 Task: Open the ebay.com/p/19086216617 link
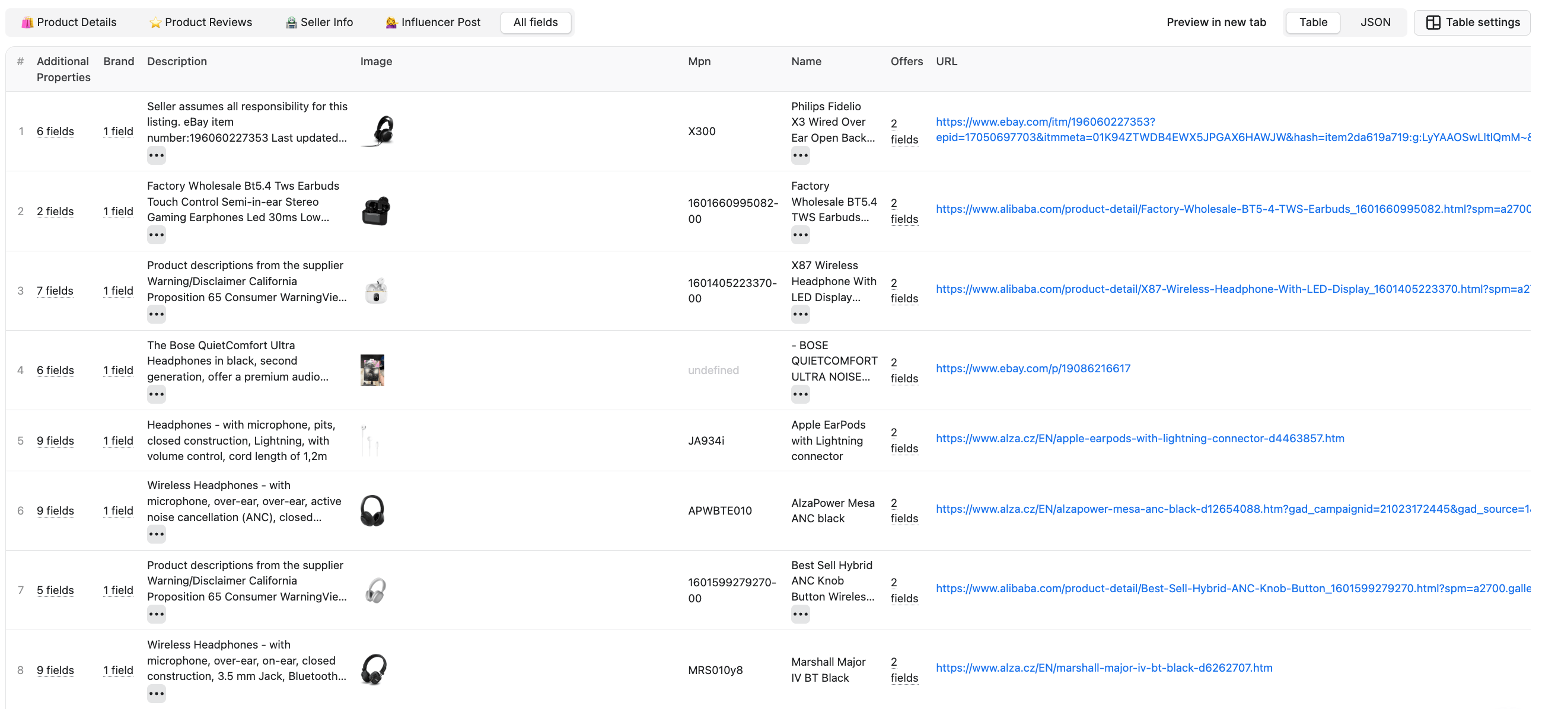[1033, 369]
